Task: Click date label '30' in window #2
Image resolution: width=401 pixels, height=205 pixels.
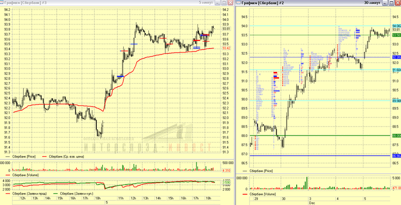Action: pyautogui.click(x=284, y=198)
